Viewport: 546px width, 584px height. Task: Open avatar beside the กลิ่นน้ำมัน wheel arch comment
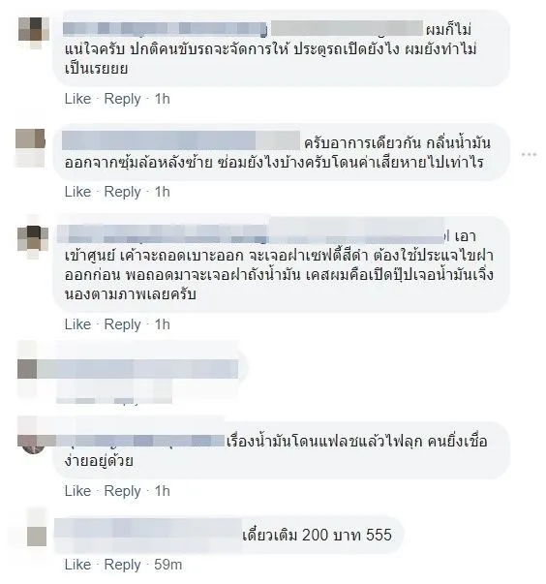pyautogui.click(x=30, y=147)
